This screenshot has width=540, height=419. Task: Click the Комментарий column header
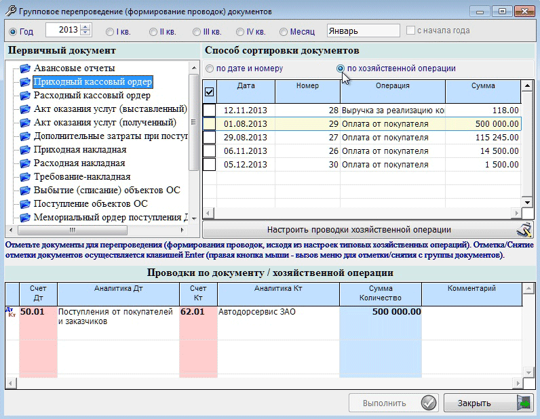pyautogui.click(x=471, y=294)
